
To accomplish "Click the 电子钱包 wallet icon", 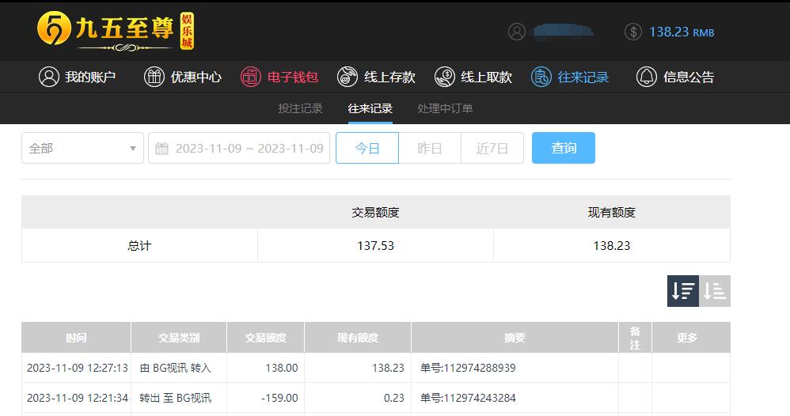I will tap(250, 77).
